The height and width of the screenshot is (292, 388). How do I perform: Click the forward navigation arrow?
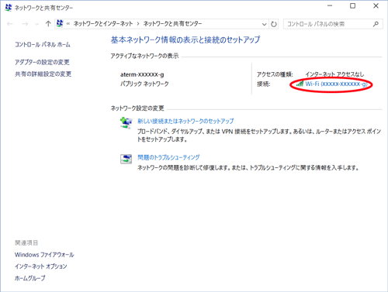pyautogui.click(x=25, y=24)
